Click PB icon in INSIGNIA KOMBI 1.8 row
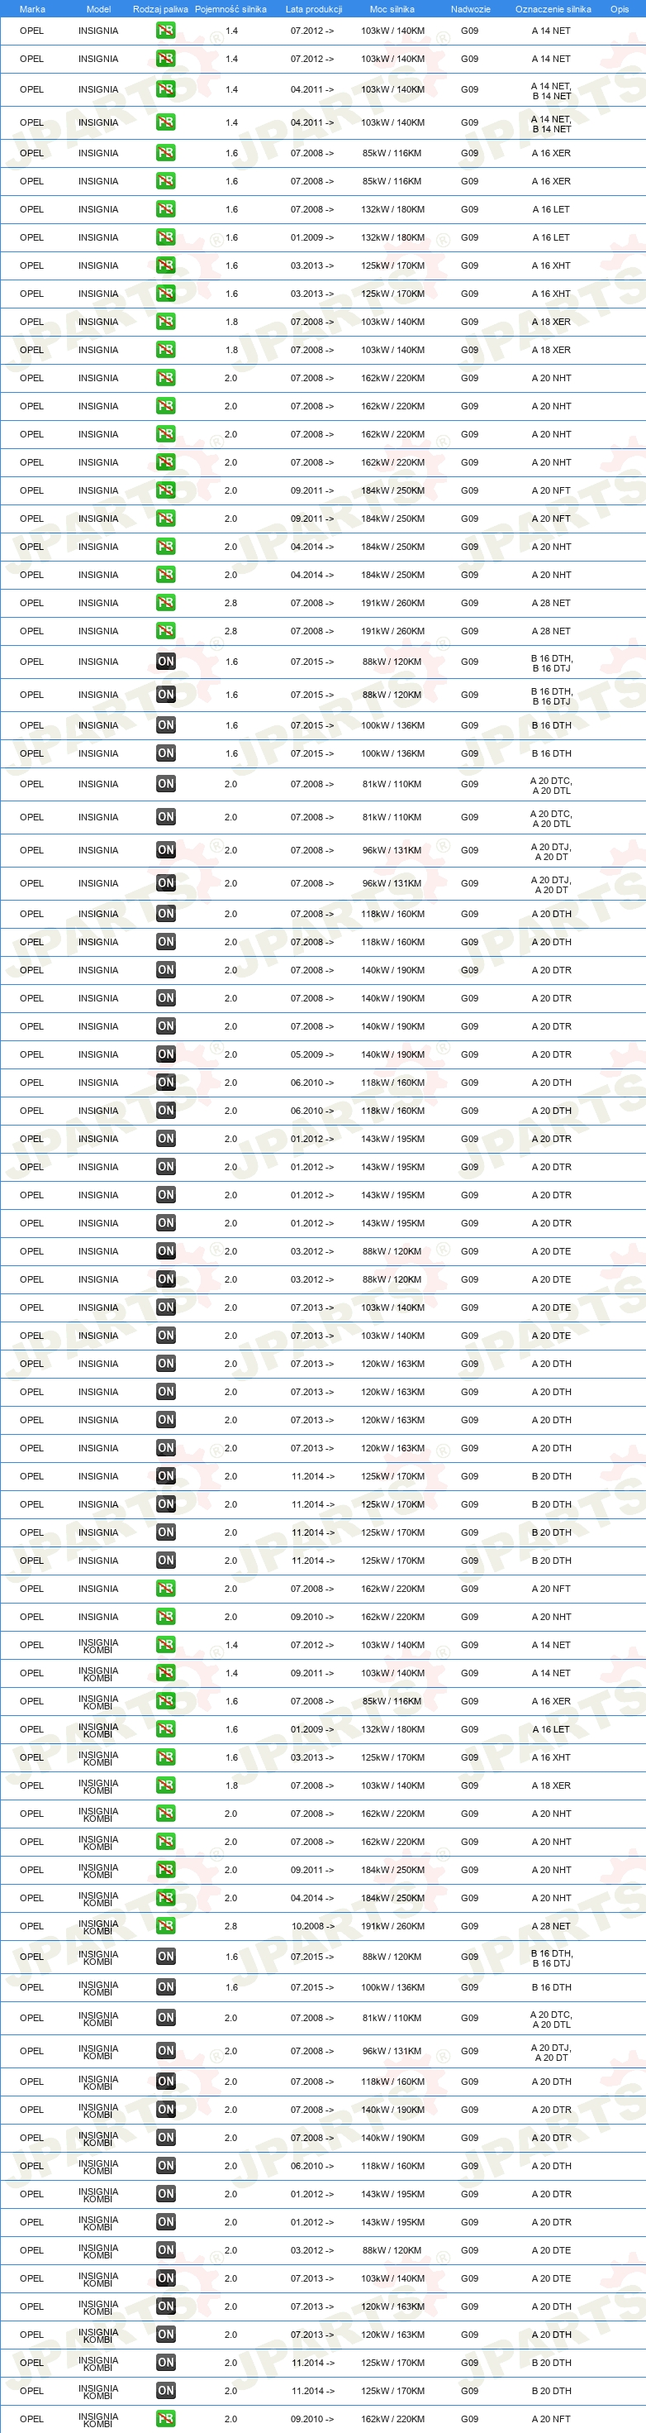This screenshot has width=646, height=2433. (x=165, y=1785)
